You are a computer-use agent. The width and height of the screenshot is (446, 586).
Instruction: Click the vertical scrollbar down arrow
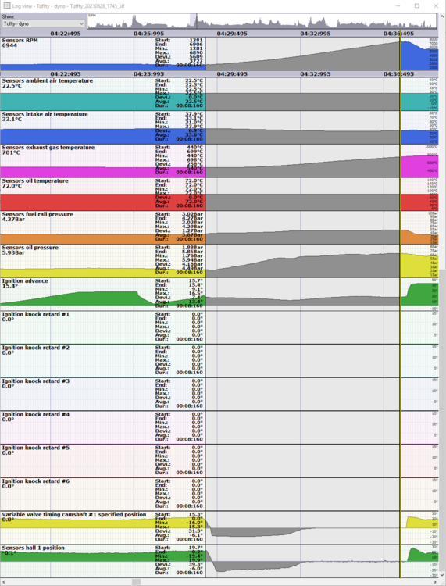tap(442, 575)
